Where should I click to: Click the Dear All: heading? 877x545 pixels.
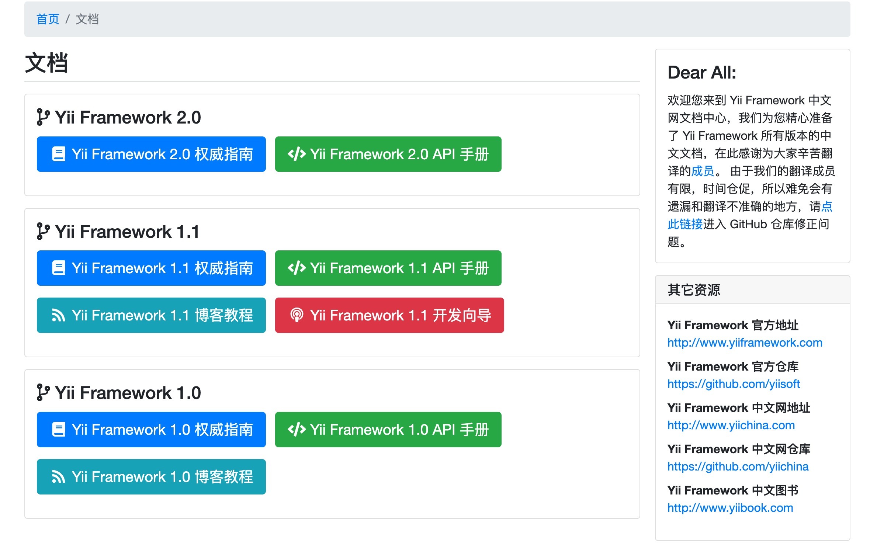[x=702, y=72]
